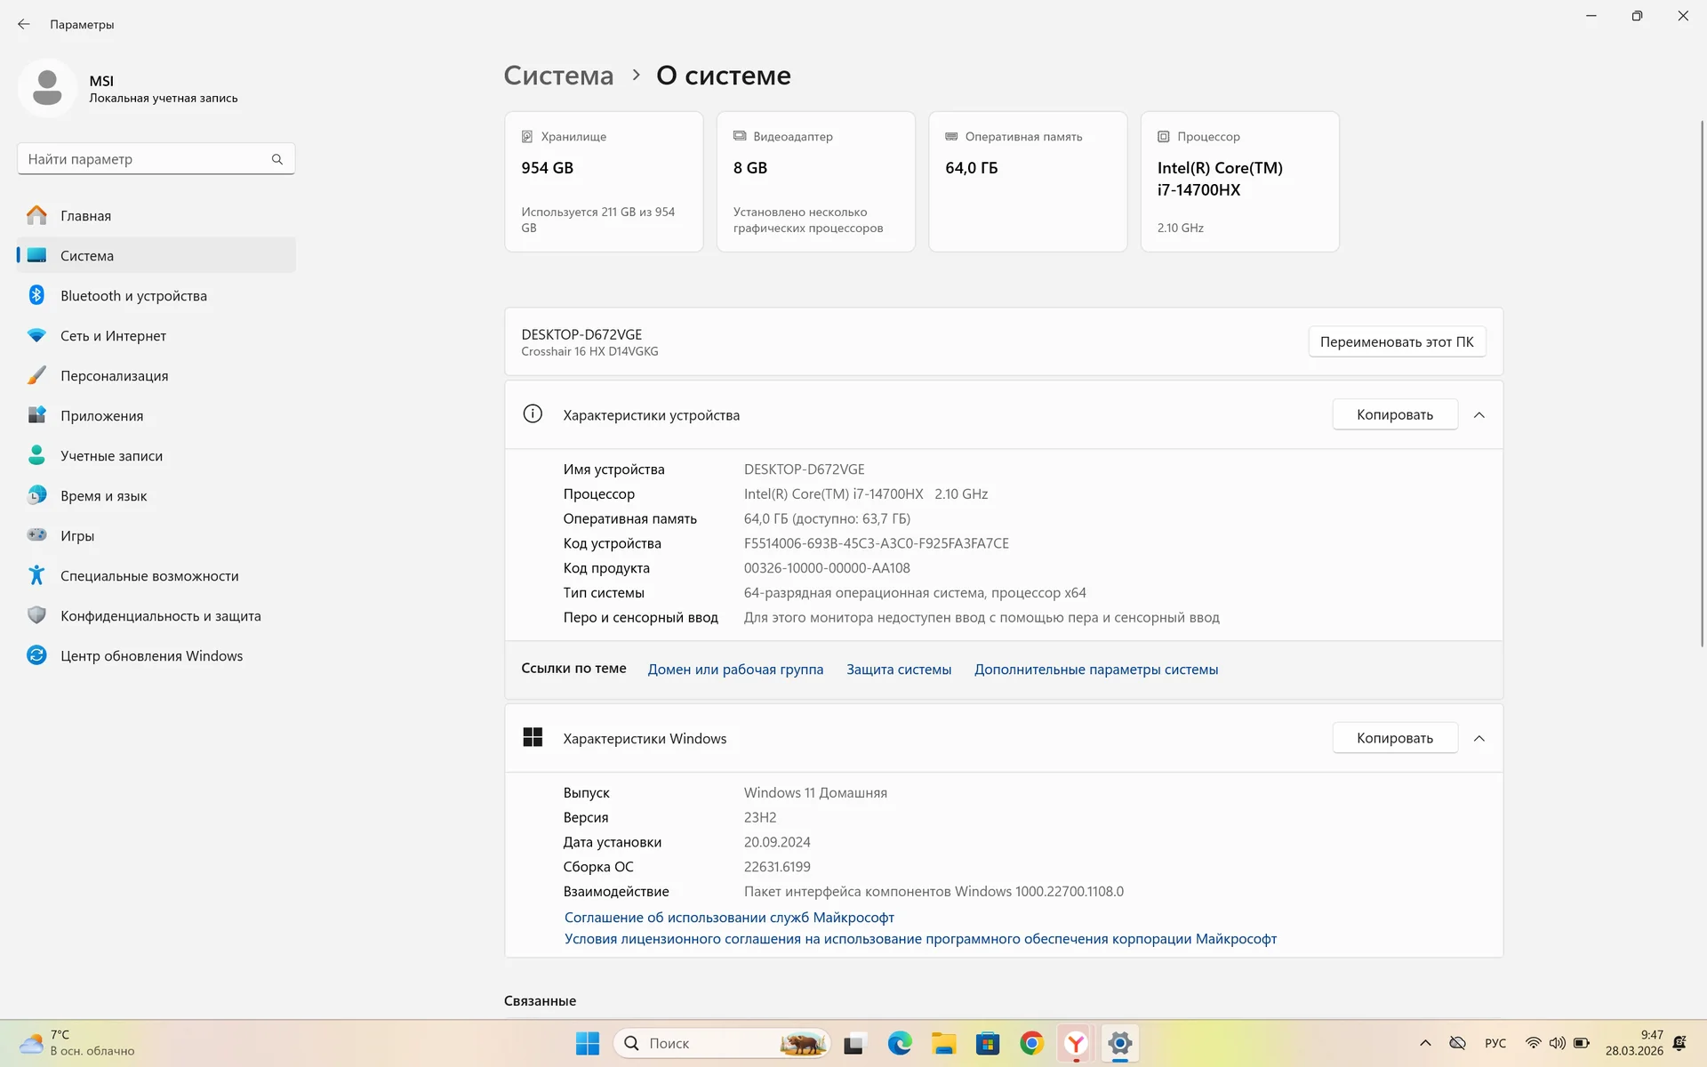Launch Google Chrome from the taskbar

pos(1031,1043)
